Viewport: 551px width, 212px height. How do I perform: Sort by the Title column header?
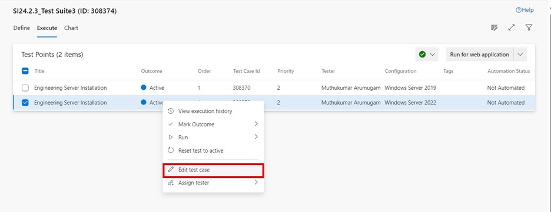point(39,71)
